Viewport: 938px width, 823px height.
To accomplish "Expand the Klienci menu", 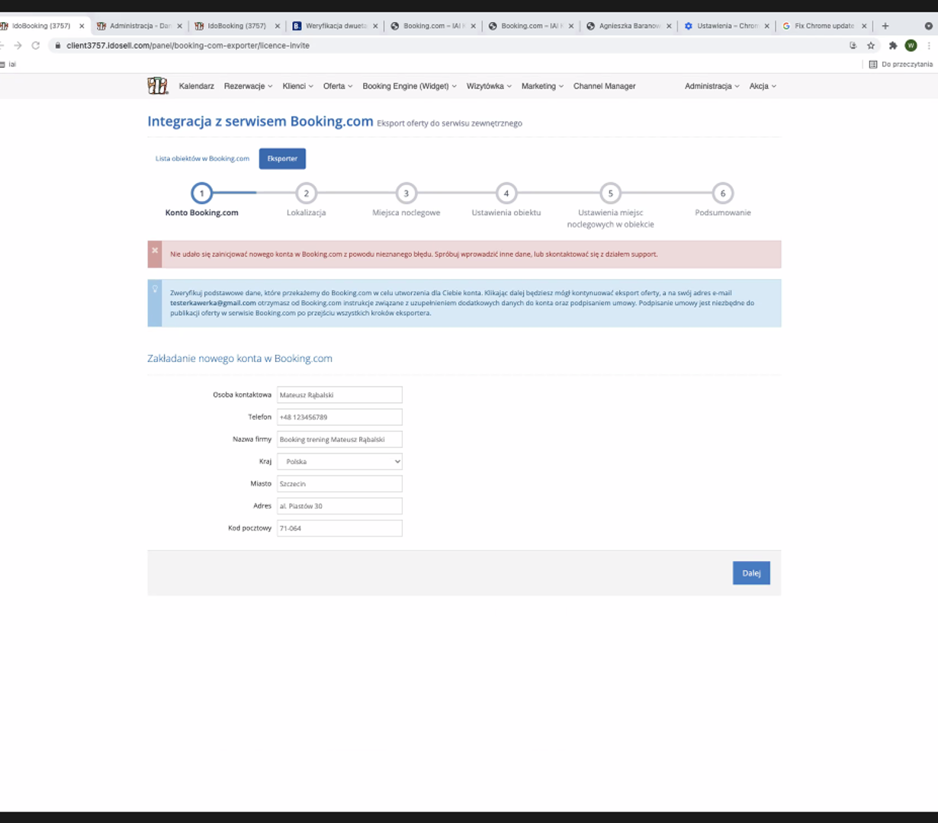I will pyautogui.click(x=297, y=86).
